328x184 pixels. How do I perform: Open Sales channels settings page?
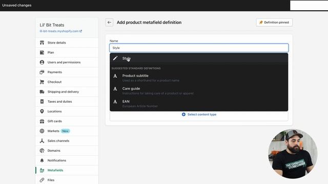click(x=67, y=141)
